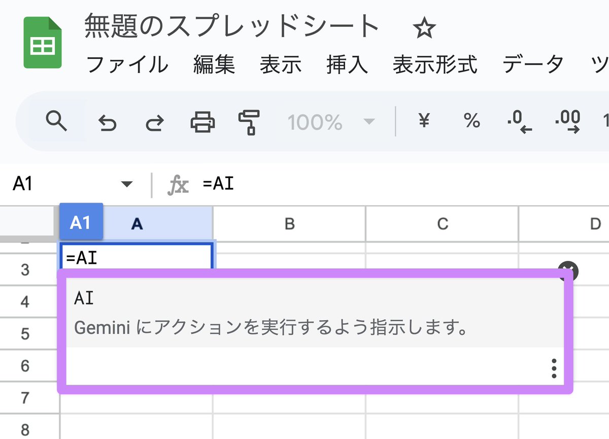609x439 pixels.
Task: Rename the 無題のスプレッドシート title
Action: (232, 26)
